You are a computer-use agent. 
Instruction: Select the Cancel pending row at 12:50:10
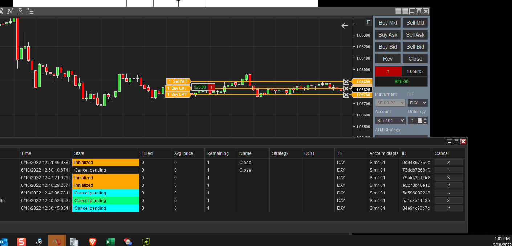point(106,170)
